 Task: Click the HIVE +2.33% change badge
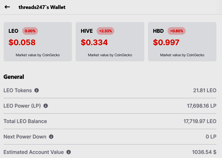[105, 31]
